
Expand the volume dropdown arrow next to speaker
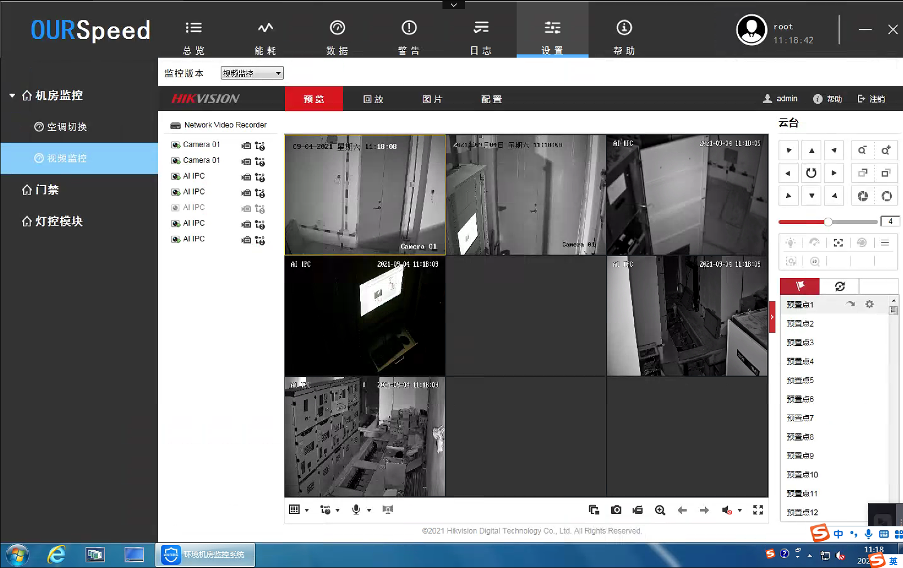[x=740, y=510]
